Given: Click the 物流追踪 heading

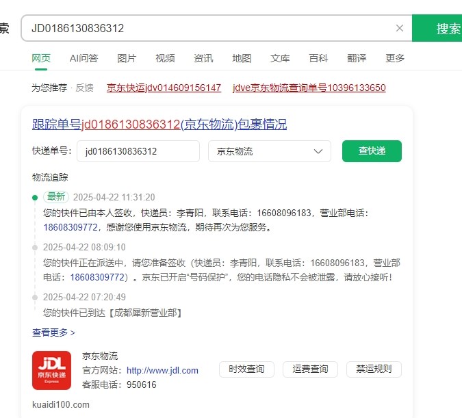Looking at the screenshot, I should (x=50, y=177).
